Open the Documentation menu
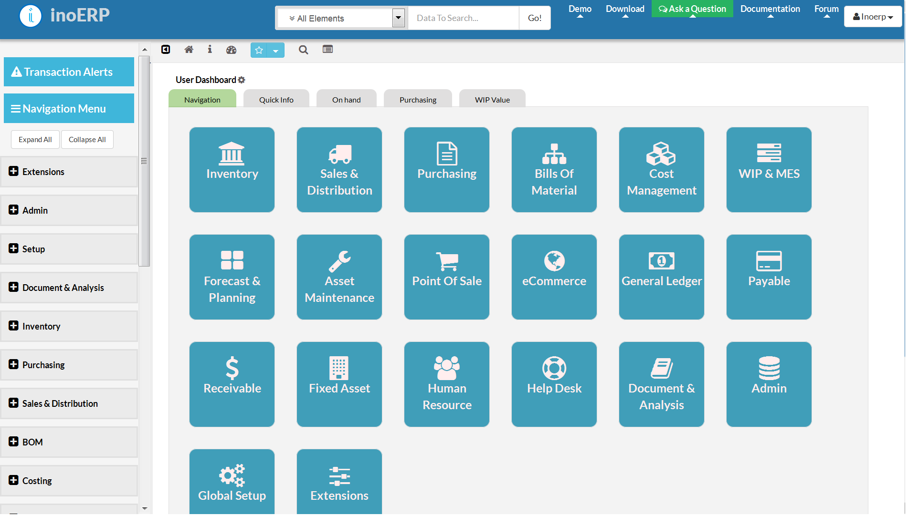The image size is (908, 516). (x=770, y=9)
